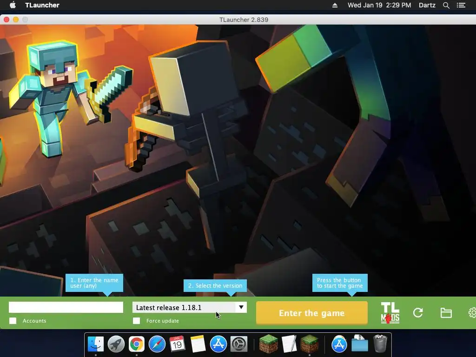Expand the version dropdown arrow

[x=241, y=307]
